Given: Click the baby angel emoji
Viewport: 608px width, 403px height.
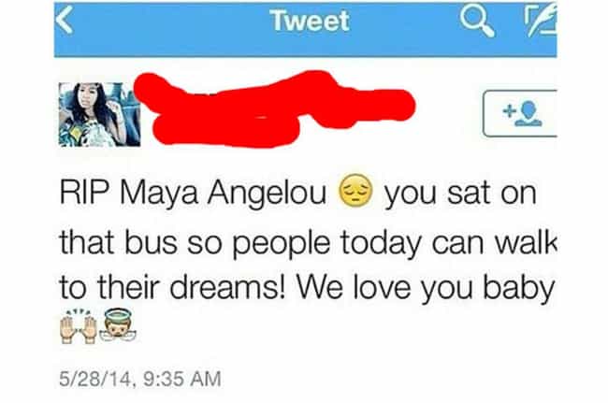Looking at the screenshot, I should coord(118,324).
